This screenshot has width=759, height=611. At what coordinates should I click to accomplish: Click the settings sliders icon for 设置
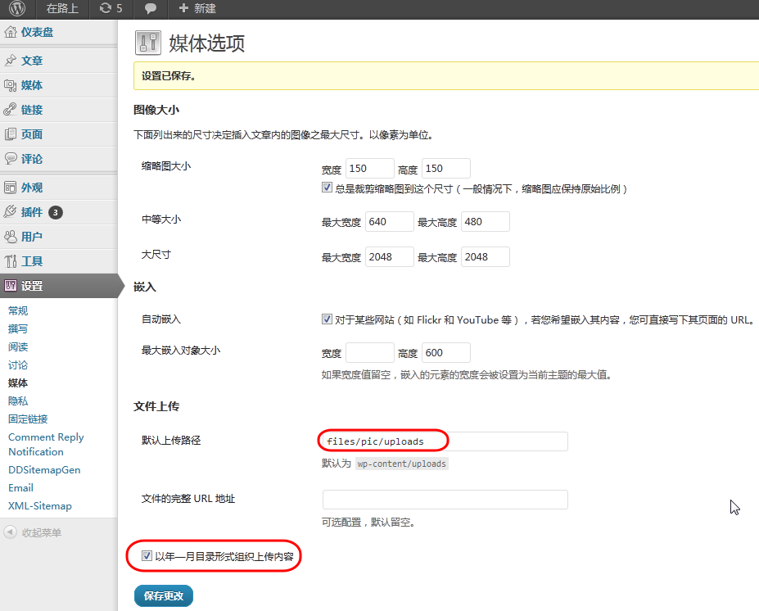(10, 286)
